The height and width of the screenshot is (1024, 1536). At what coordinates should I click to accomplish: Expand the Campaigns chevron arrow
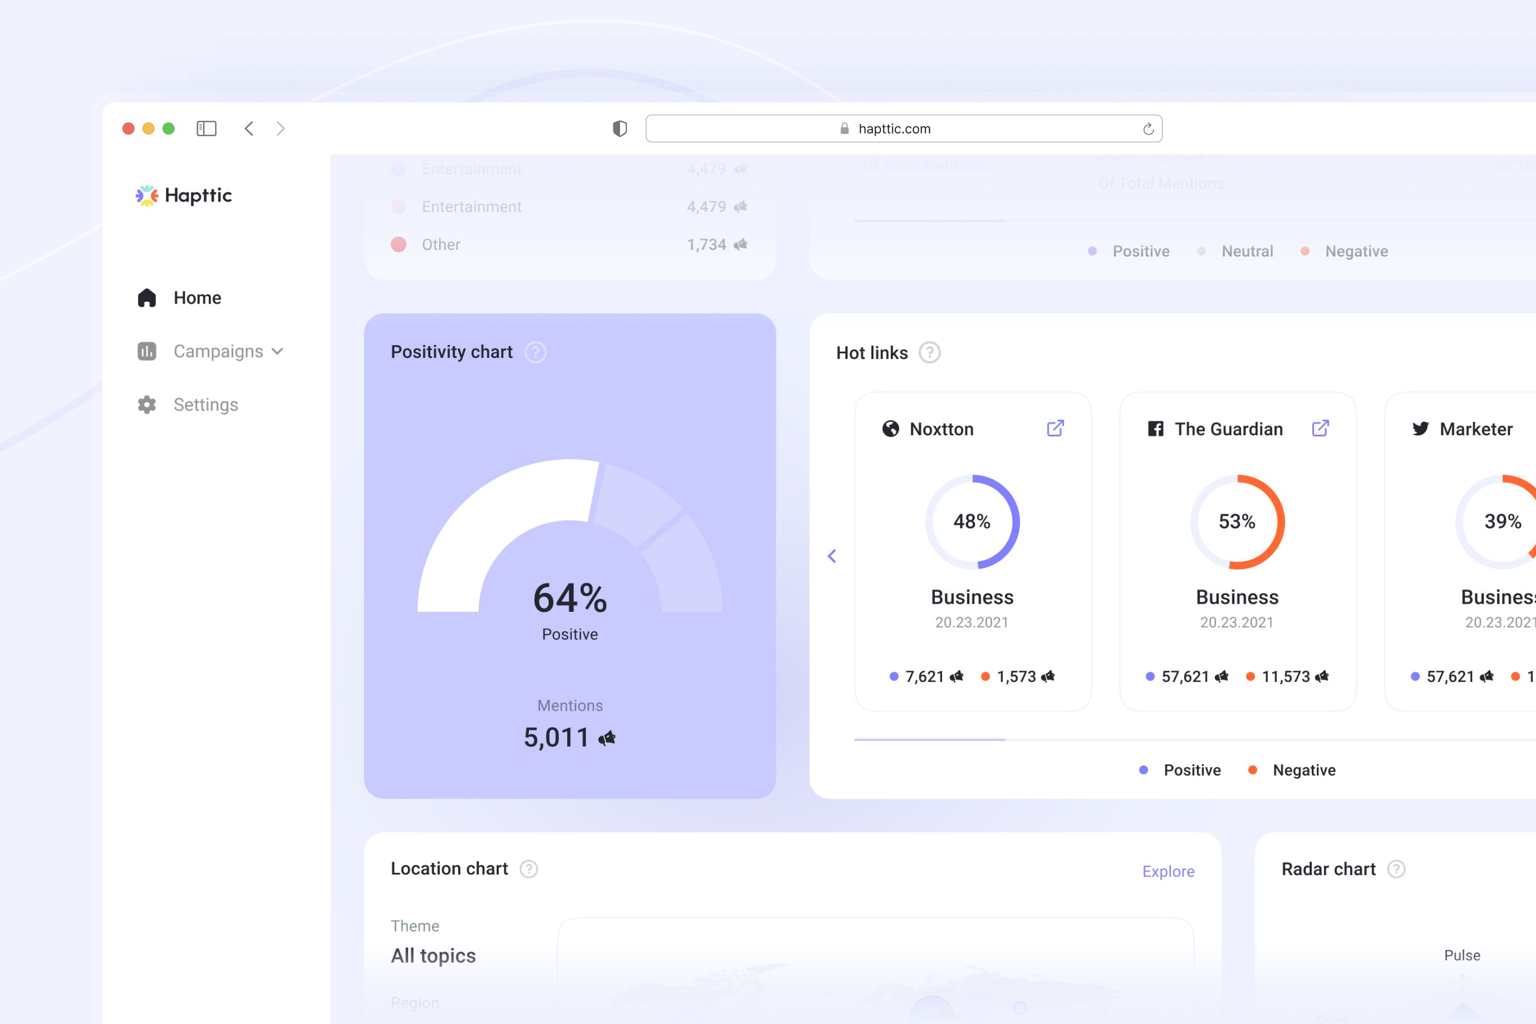278,351
